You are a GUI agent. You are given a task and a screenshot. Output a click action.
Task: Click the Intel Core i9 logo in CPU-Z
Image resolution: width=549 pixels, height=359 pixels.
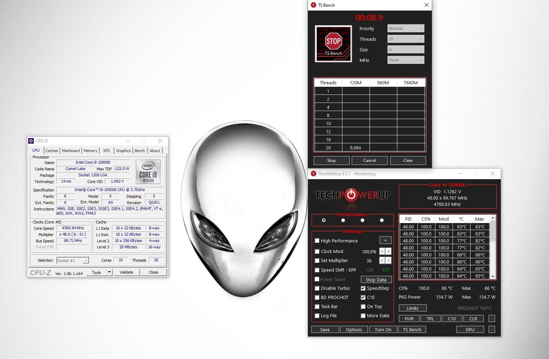(x=148, y=172)
